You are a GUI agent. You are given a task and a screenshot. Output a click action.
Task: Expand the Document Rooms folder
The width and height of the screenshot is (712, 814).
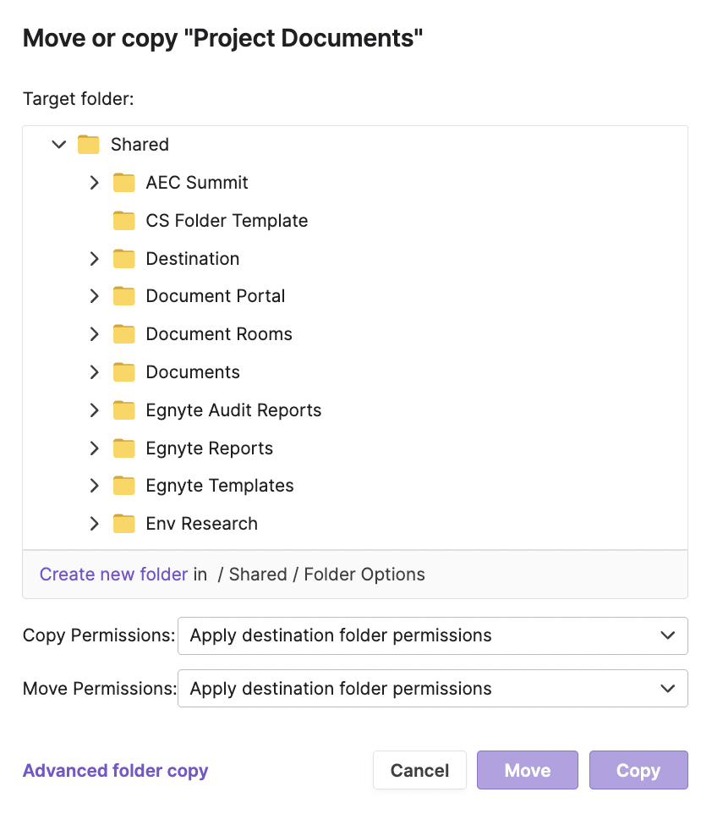point(95,334)
